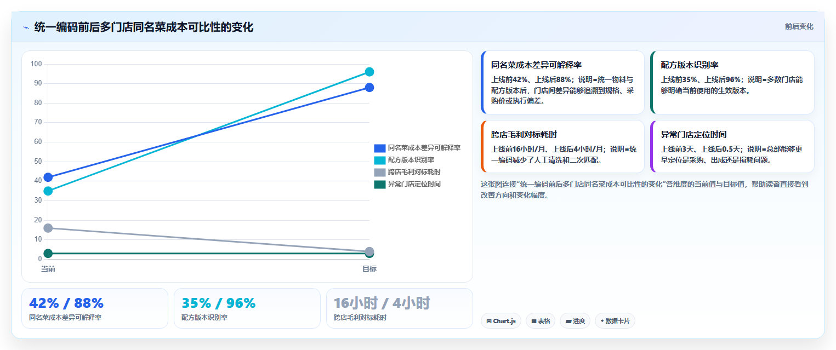This screenshot has width=836, height=350.
Task: Click the 进度 tag
Action: coord(575,321)
